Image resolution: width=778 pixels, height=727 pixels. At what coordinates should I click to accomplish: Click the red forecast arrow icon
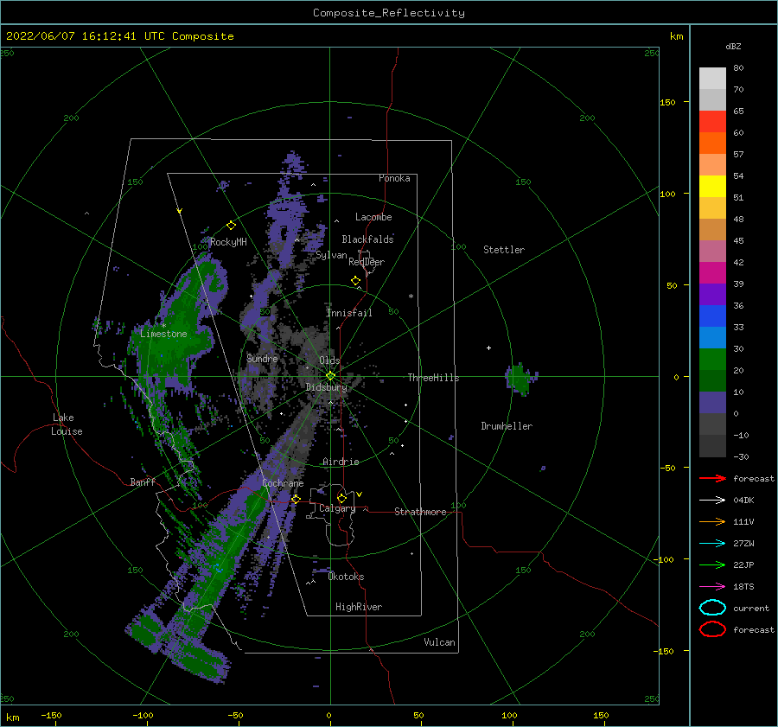tap(712, 478)
